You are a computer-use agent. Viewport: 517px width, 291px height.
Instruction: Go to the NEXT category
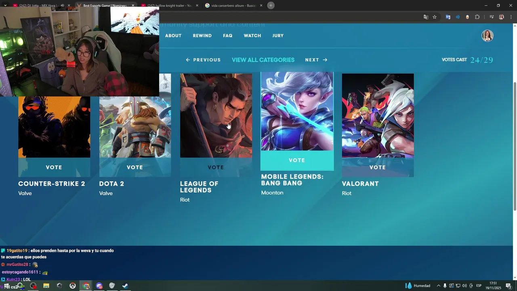[316, 60]
